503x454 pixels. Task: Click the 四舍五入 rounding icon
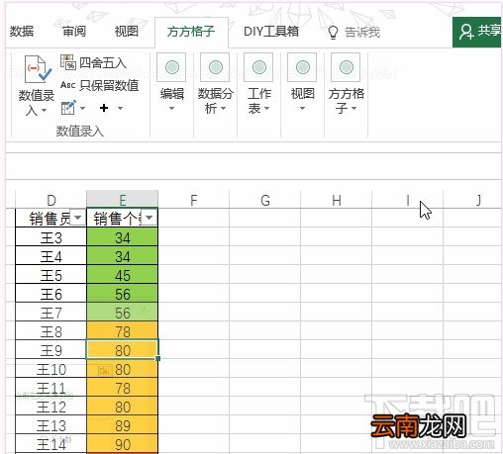(68, 62)
